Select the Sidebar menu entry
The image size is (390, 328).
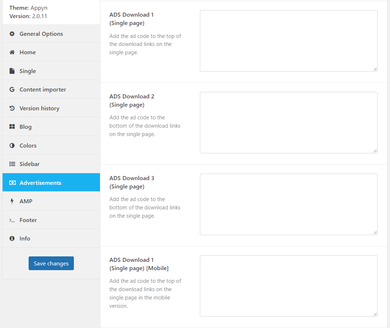pyautogui.click(x=51, y=164)
